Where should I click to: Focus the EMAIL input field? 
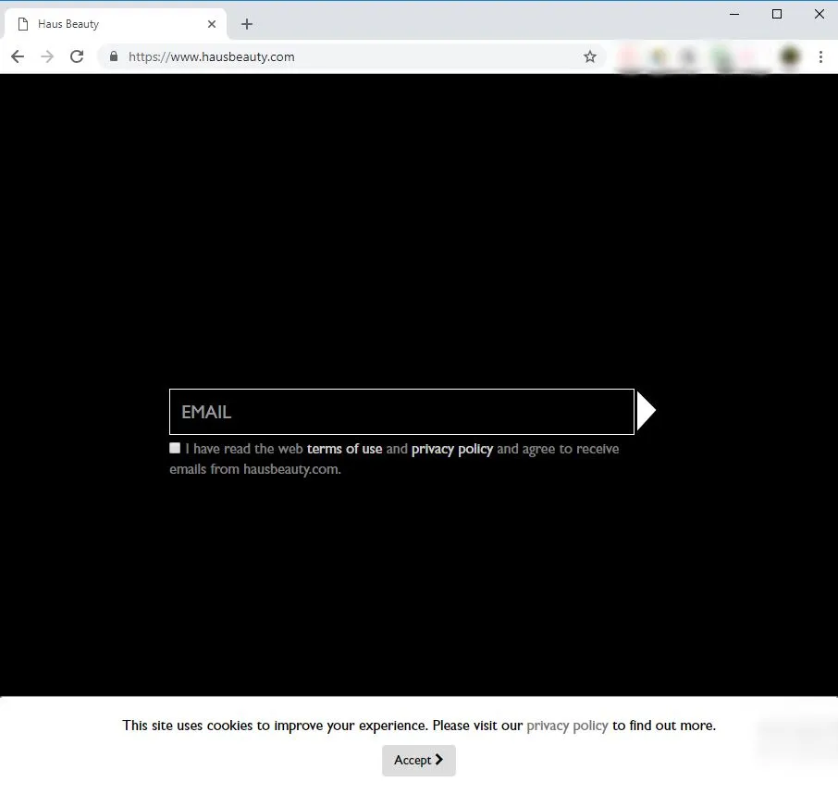click(x=401, y=412)
